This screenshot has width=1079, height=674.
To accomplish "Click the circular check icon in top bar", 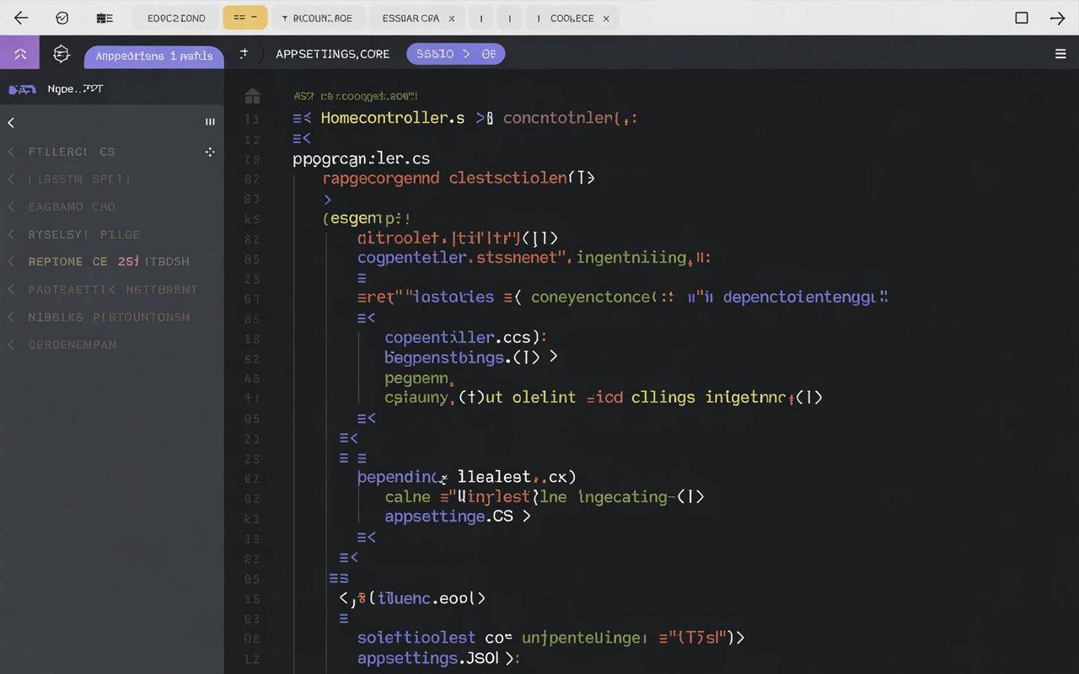I will pos(62,18).
